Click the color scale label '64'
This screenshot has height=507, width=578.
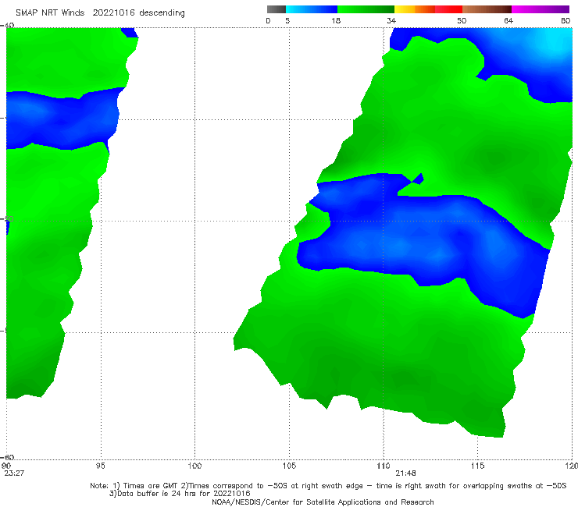click(x=508, y=21)
